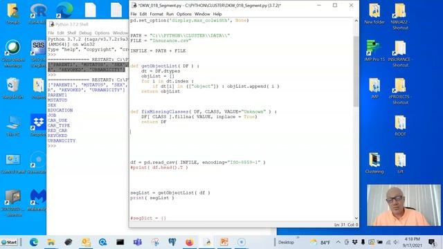Screen dimensions: 443x249
Task: Click the Start button on the taskbar
Action: click(x=9, y=242)
